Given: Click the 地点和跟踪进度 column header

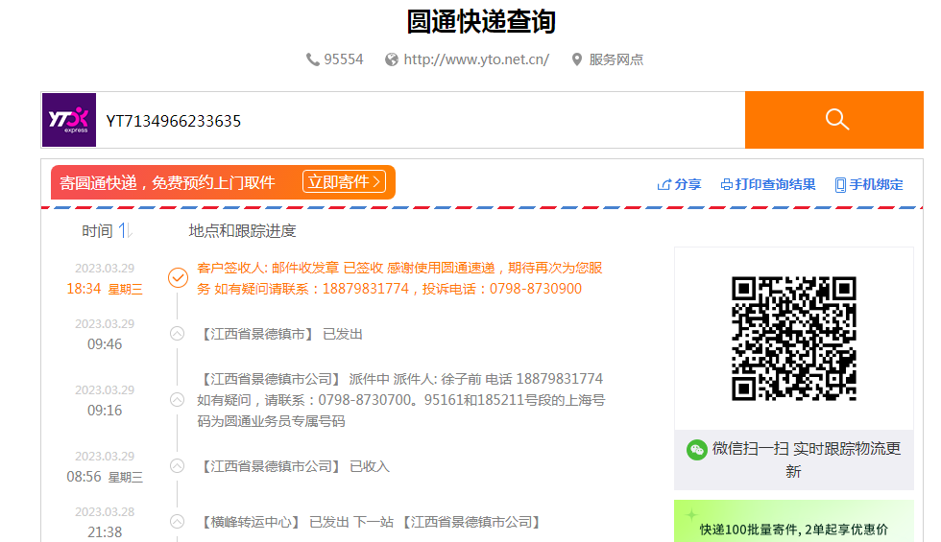Looking at the screenshot, I should pos(242,231).
